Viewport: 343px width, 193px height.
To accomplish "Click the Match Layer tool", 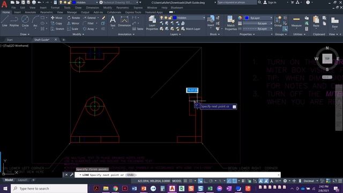I will click(x=191, y=28).
